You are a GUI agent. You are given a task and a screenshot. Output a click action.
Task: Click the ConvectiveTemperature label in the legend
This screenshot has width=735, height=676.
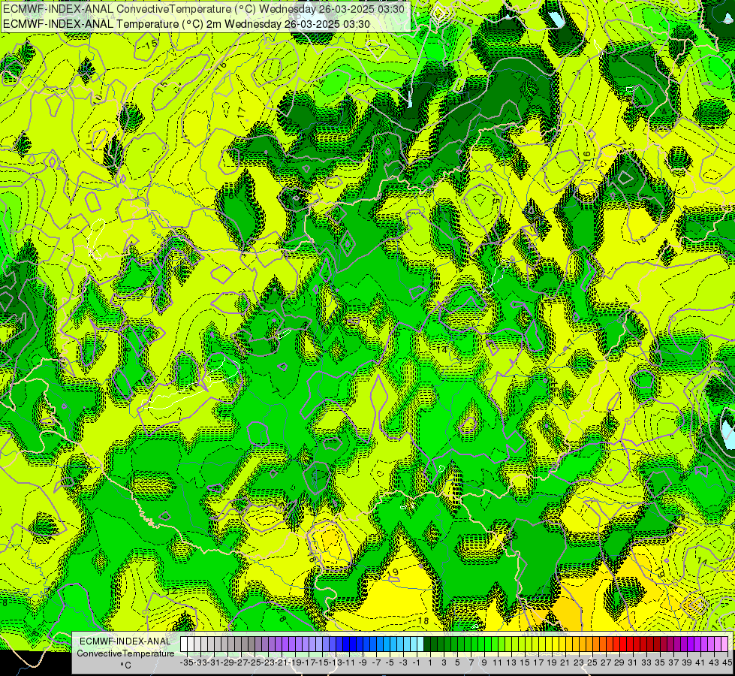(x=125, y=653)
